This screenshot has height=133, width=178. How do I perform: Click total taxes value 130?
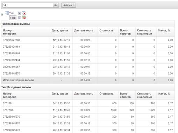131,103
